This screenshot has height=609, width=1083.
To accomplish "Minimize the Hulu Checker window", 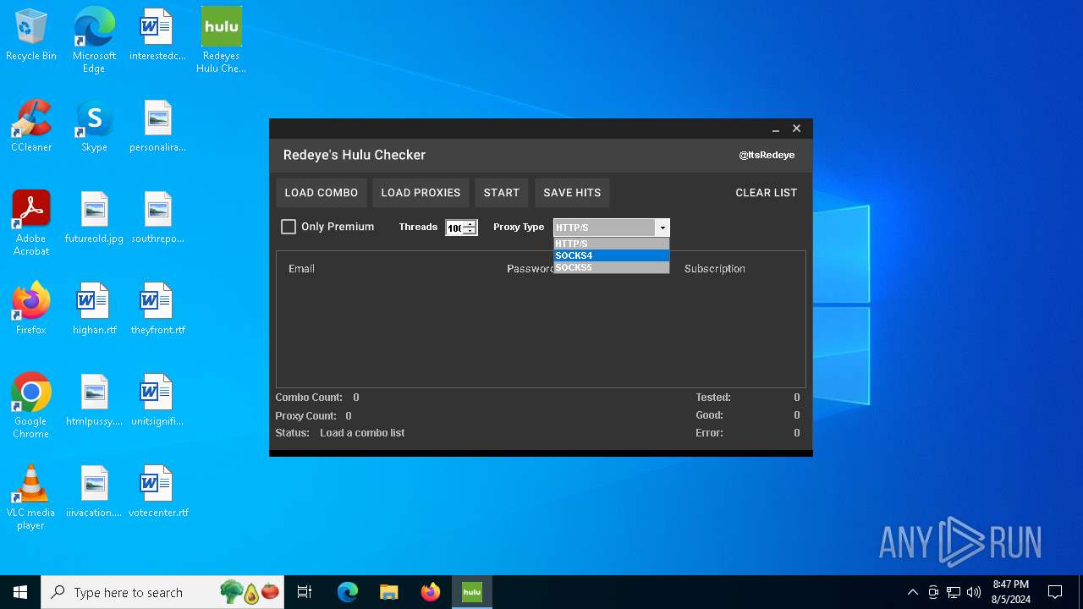I will point(776,129).
